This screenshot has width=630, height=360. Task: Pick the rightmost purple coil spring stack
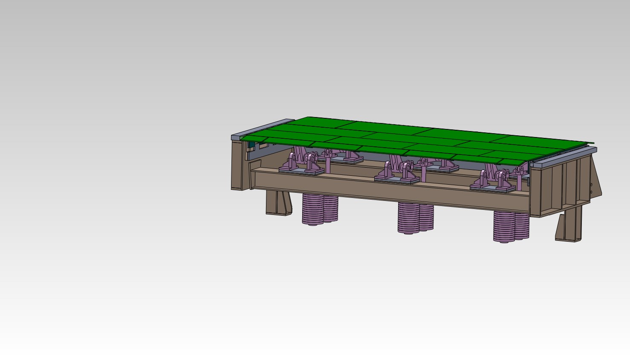(511, 226)
